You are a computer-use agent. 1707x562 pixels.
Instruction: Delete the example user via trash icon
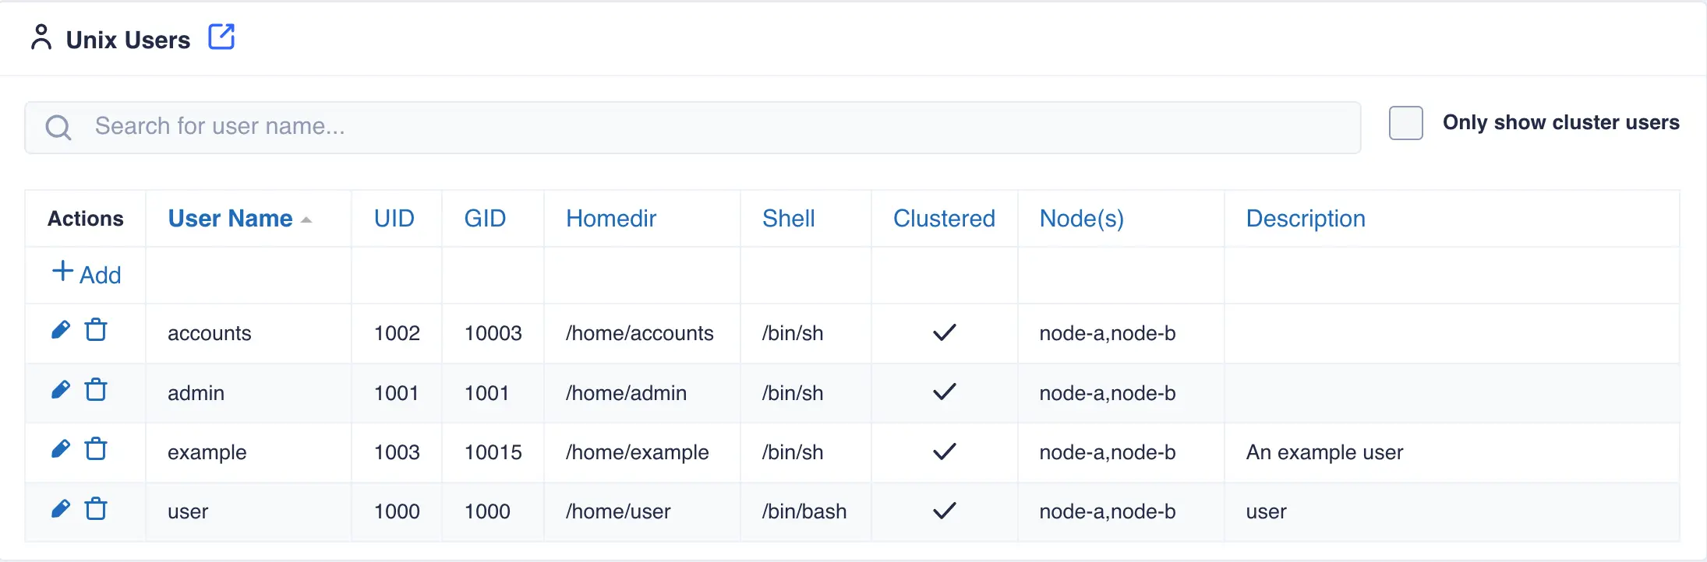[96, 448]
